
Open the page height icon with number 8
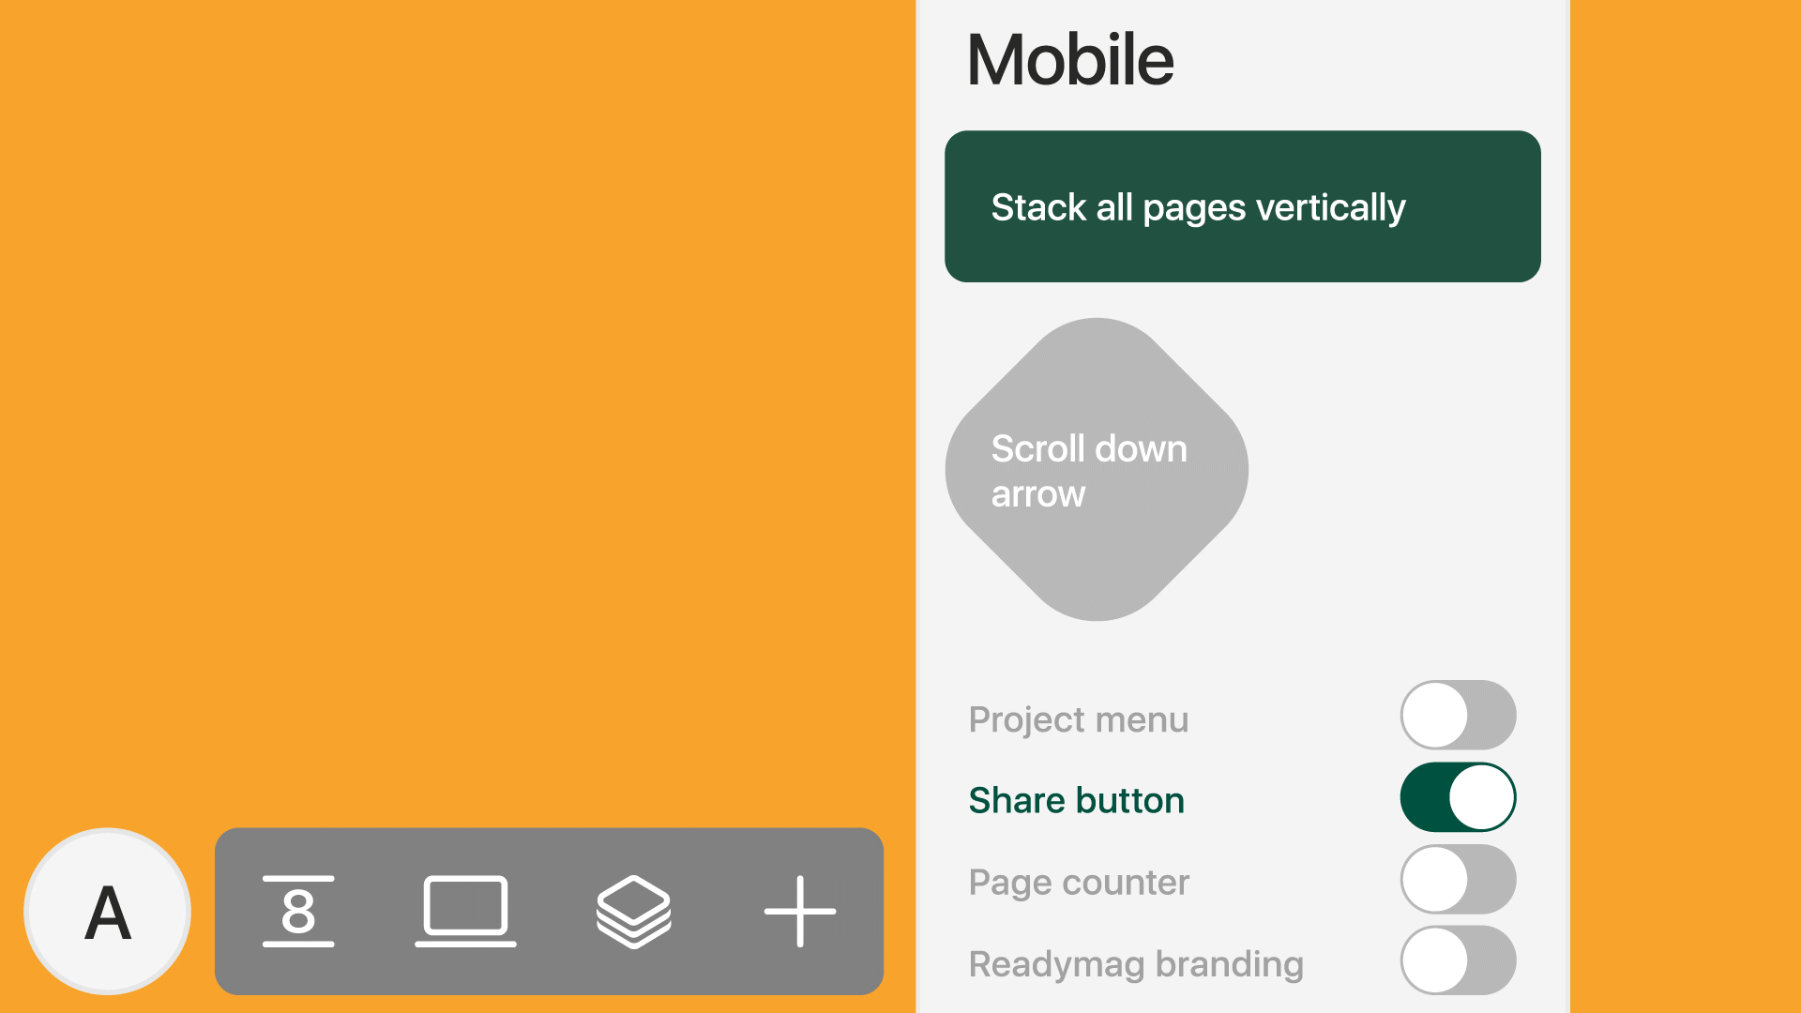pos(298,912)
